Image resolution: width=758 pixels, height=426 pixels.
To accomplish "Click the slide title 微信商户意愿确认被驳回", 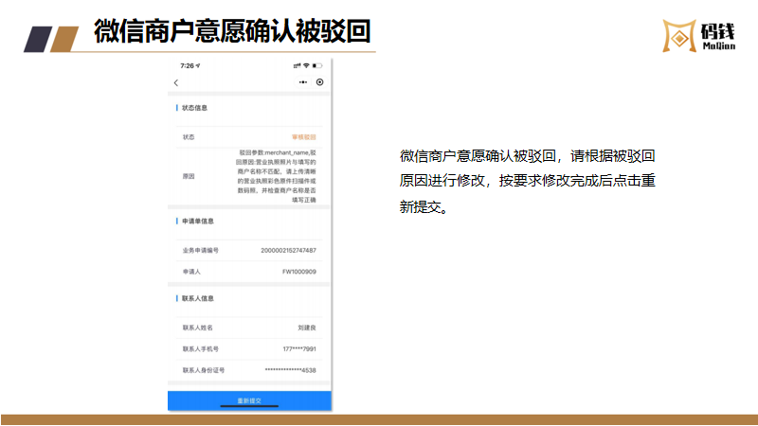I will (232, 32).
